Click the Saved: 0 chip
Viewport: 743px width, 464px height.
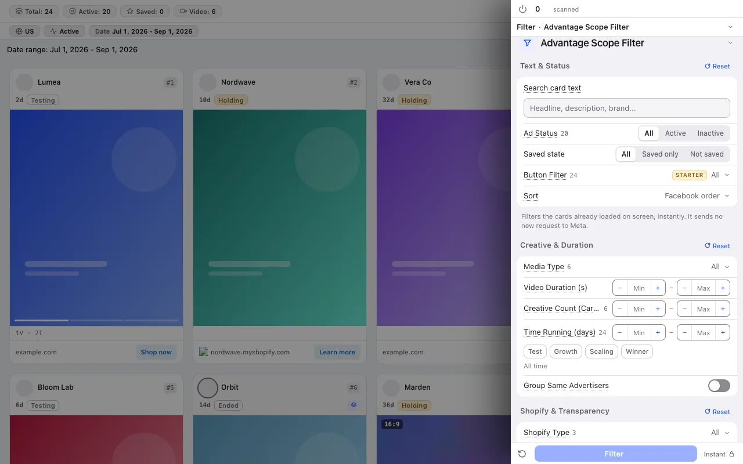click(x=145, y=11)
